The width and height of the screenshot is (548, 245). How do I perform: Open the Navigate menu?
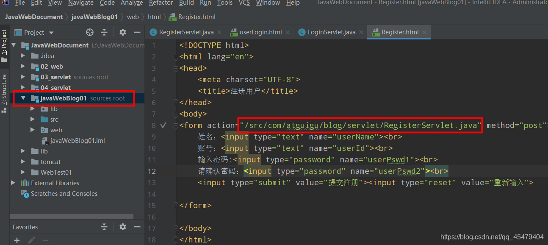click(x=81, y=3)
